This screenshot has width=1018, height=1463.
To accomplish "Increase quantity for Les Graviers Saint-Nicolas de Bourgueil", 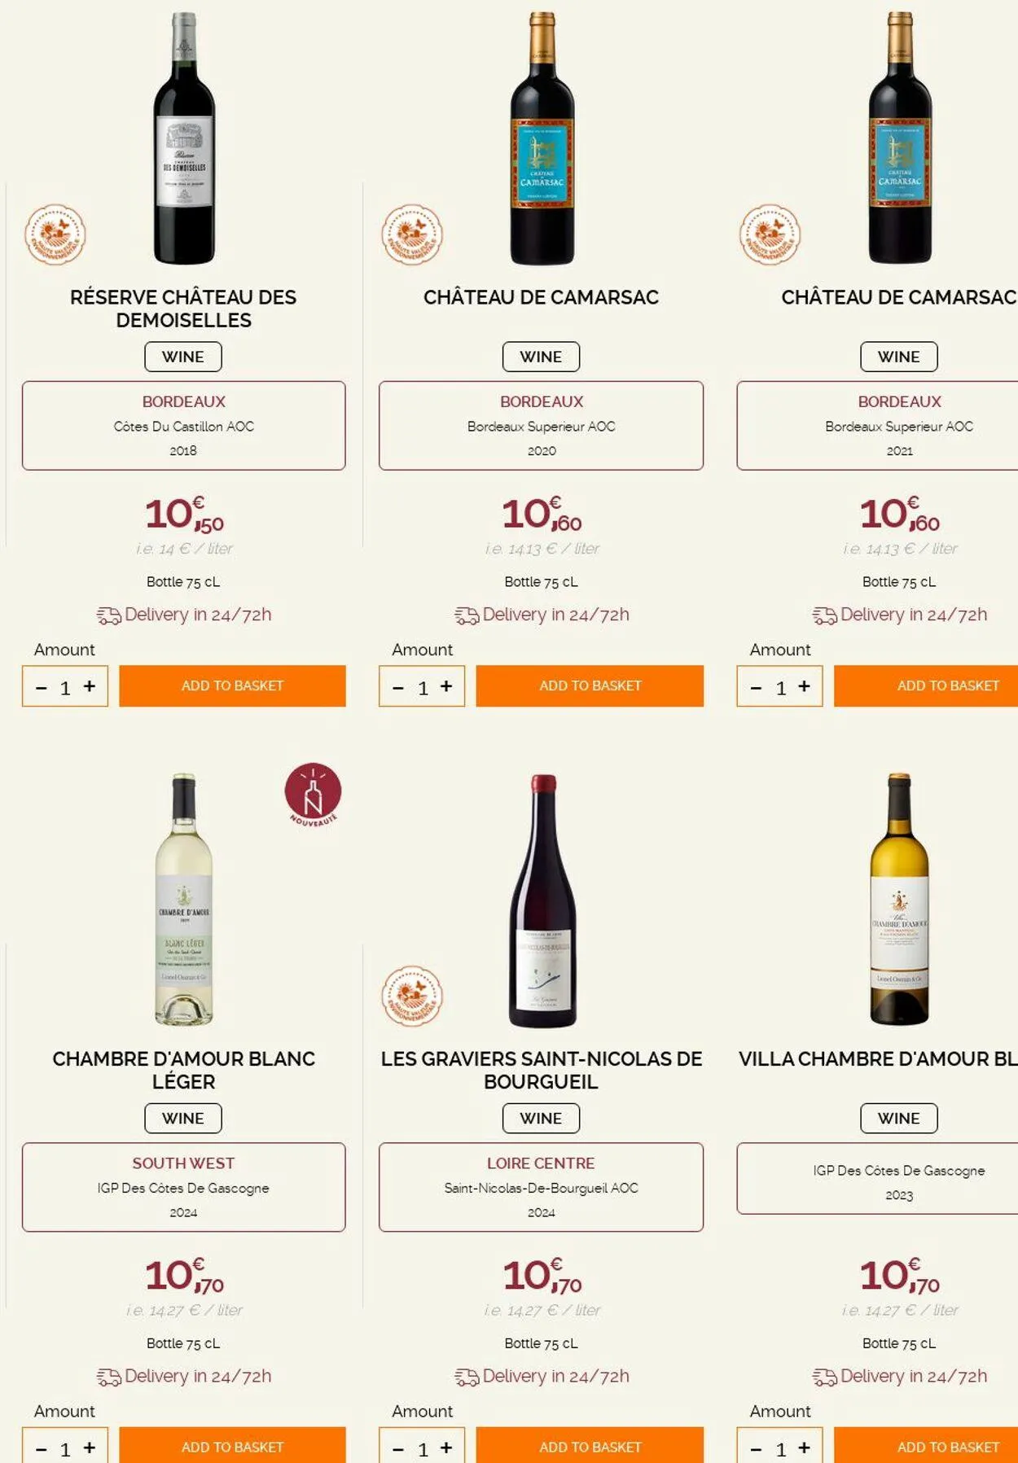I will click(446, 1448).
